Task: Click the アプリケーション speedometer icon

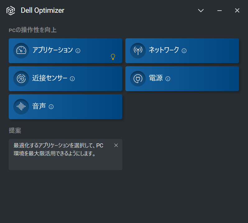Action: pyautogui.click(x=21, y=51)
